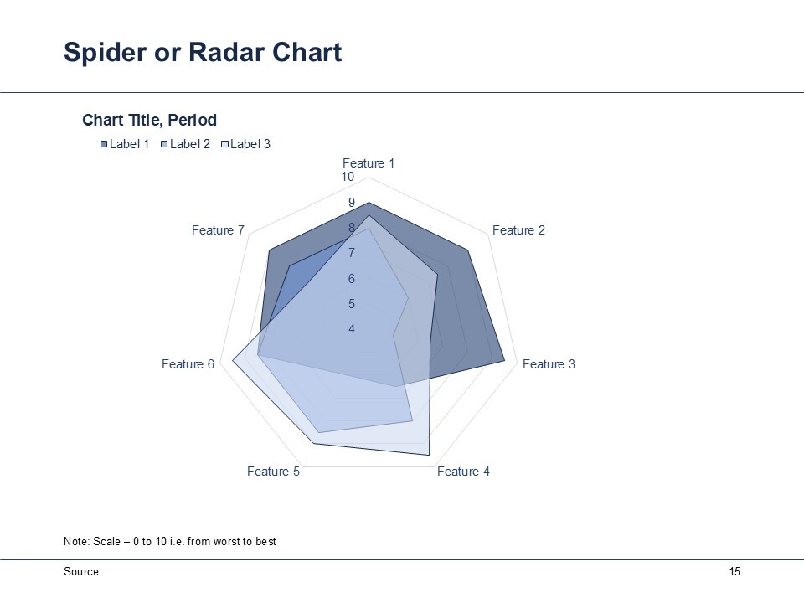Select the Feature 5 axis label
This screenshot has height=603, width=804.
click(273, 472)
